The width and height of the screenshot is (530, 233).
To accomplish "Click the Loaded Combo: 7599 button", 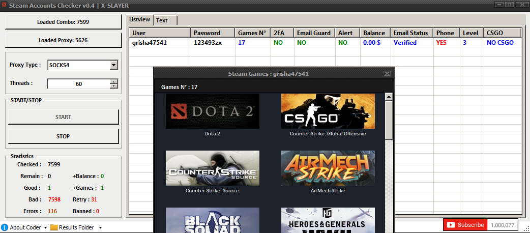I will pos(63,22).
